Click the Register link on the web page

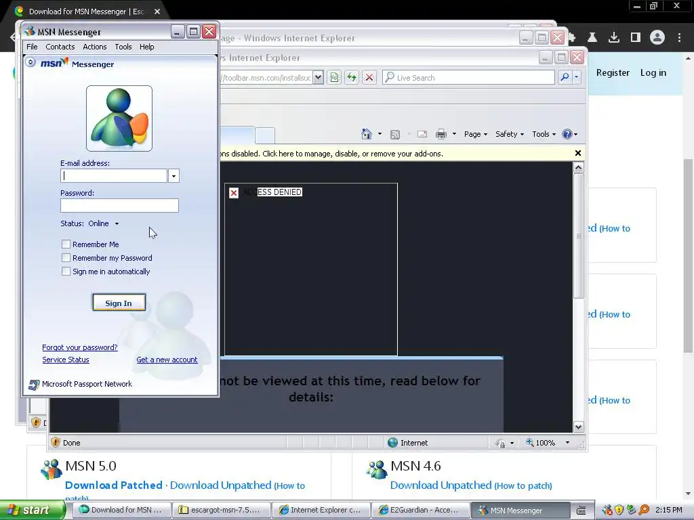pos(613,73)
